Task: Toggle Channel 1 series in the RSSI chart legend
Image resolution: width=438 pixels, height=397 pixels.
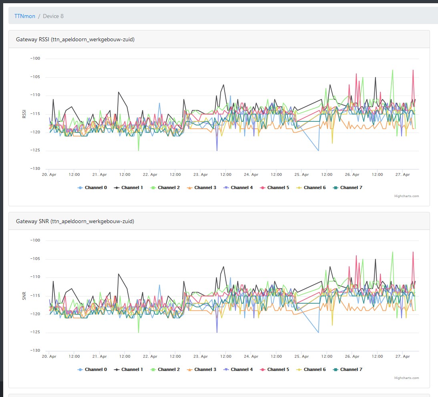Action: 129,187
